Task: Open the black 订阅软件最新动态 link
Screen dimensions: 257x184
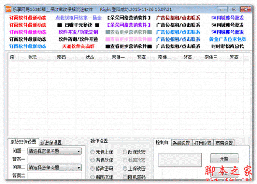Action: coord(28,39)
